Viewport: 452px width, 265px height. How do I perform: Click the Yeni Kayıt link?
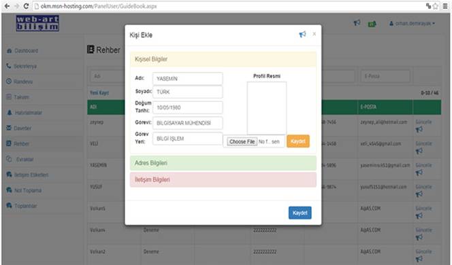point(99,93)
